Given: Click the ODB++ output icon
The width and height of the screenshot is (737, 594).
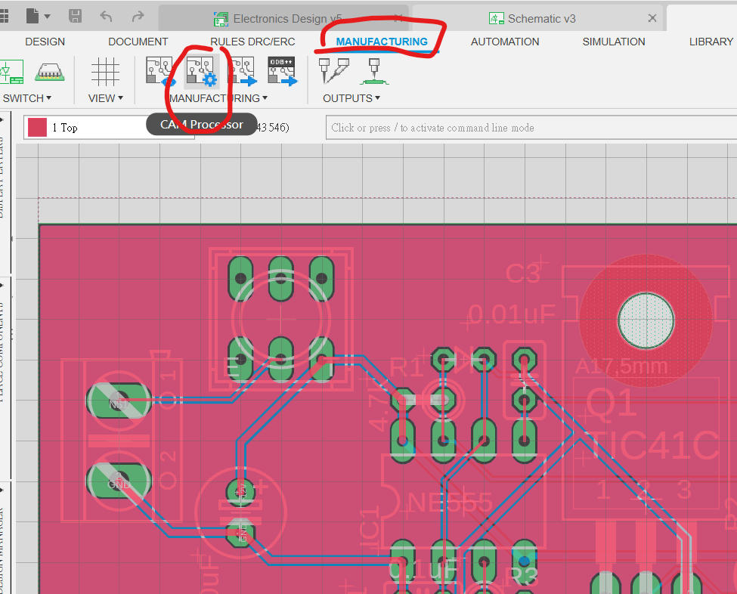Looking at the screenshot, I should (x=282, y=72).
